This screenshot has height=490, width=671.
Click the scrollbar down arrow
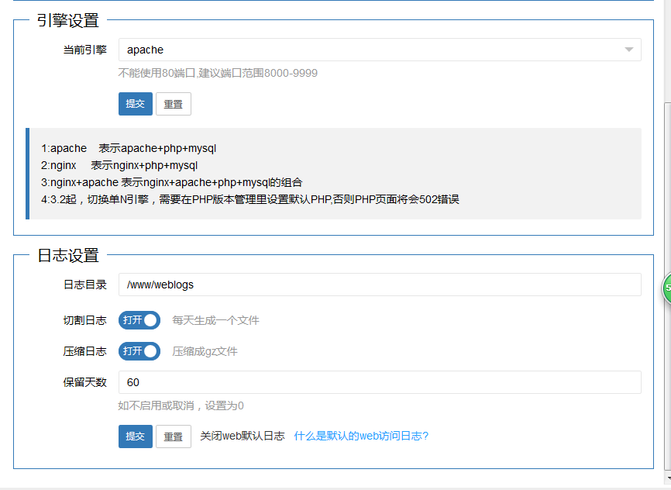coord(668,477)
